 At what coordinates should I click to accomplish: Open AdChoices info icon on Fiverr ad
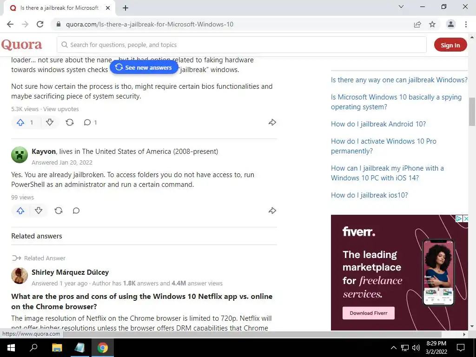(459, 218)
